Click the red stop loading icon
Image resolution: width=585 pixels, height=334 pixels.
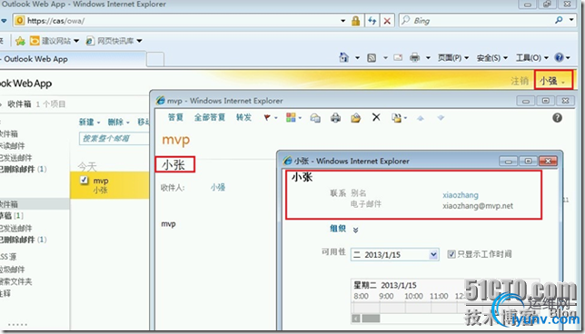point(387,21)
